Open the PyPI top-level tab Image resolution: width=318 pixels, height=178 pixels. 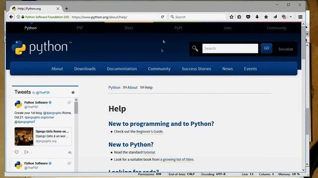tap(178, 28)
